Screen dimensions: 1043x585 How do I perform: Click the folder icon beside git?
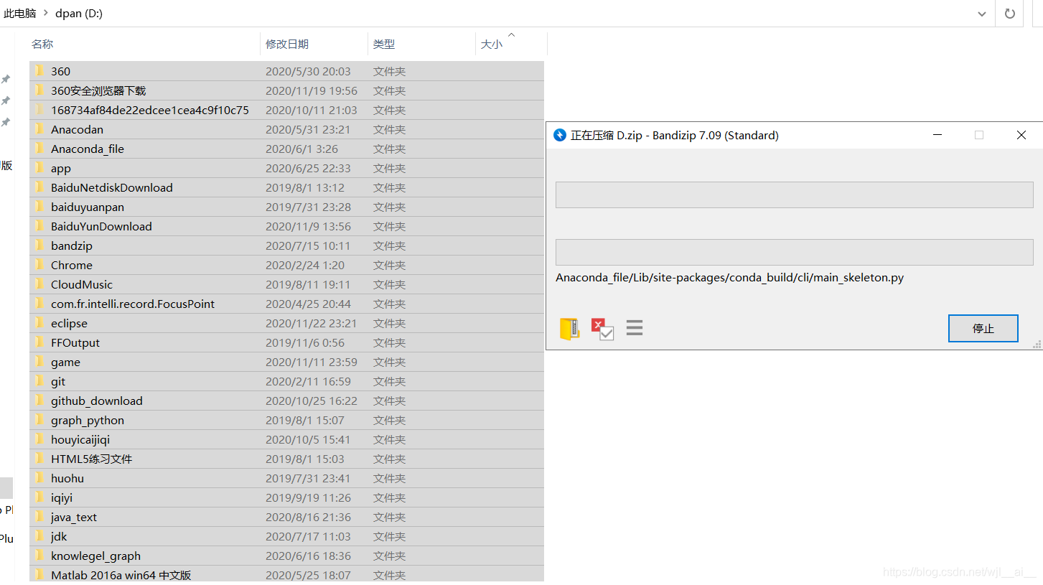point(39,381)
